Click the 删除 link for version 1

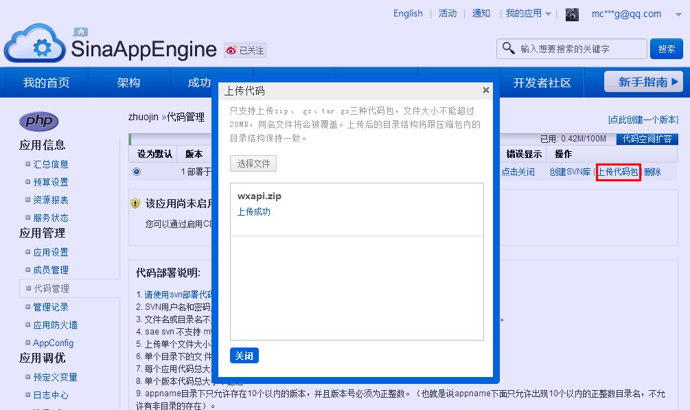[x=653, y=172]
